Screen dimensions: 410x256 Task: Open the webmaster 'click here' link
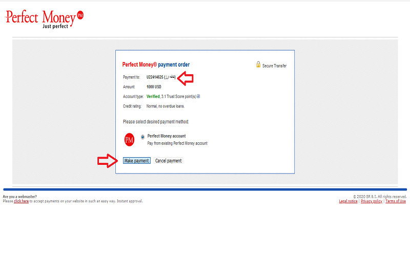[x=21, y=201]
